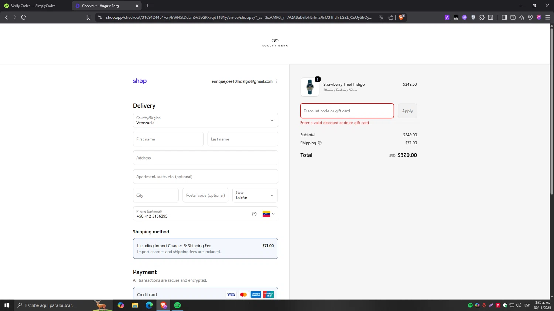Screen dimensions: 554x311
Task: Open the phone country flag selector
Action: click(x=269, y=214)
